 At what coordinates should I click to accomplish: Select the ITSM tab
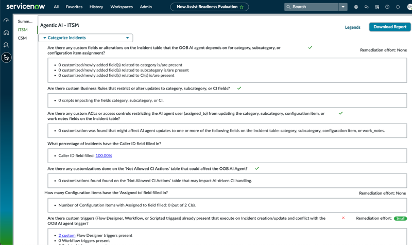23,30
